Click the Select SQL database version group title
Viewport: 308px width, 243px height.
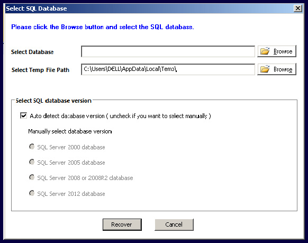coord(53,101)
